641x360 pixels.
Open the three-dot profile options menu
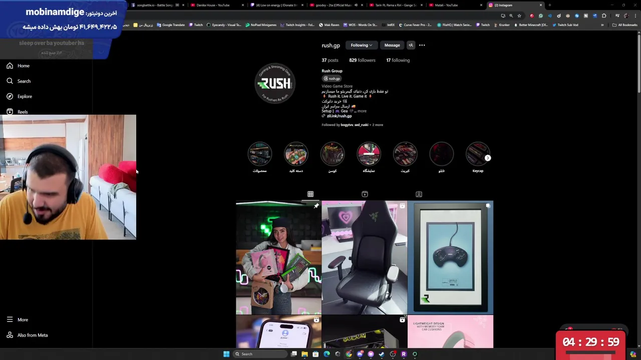click(422, 45)
